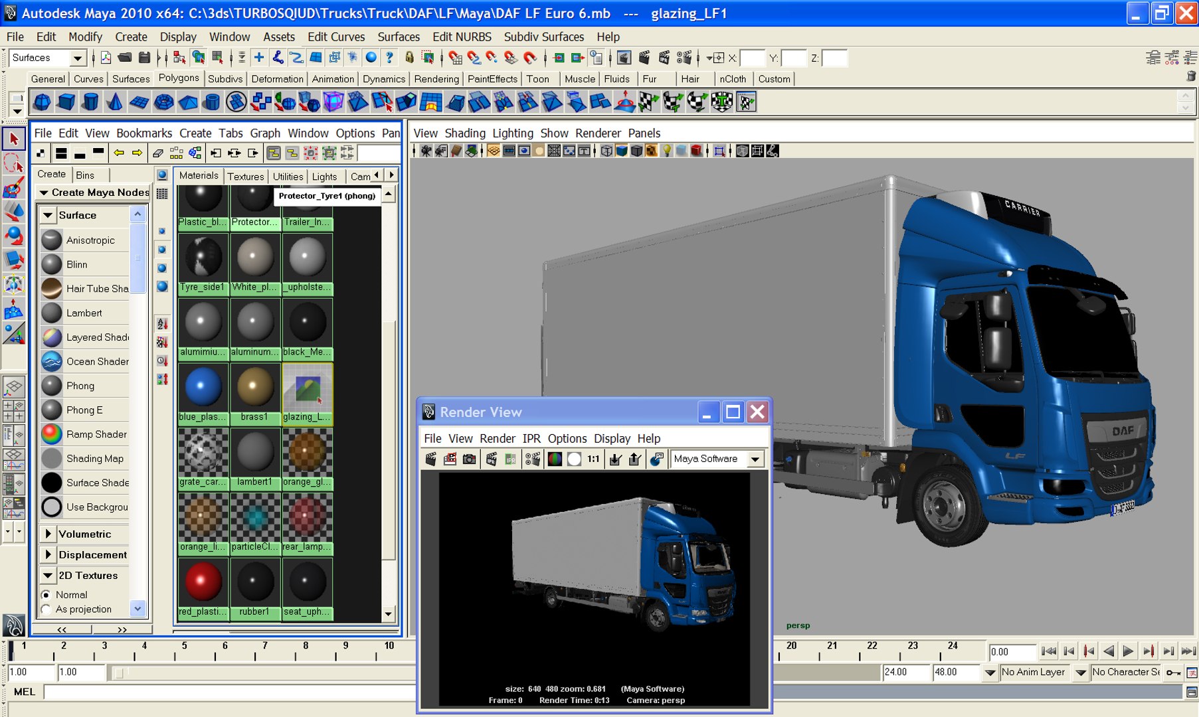Click the current frame 0.00 field
Image resolution: width=1199 pixels, height=717 pixels.
point(1012,652)
